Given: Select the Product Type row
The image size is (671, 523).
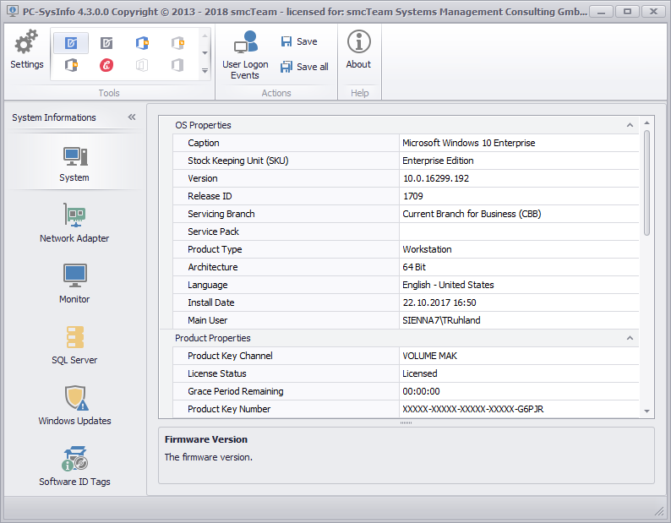Looking at the screenshot, I should 406,249.
